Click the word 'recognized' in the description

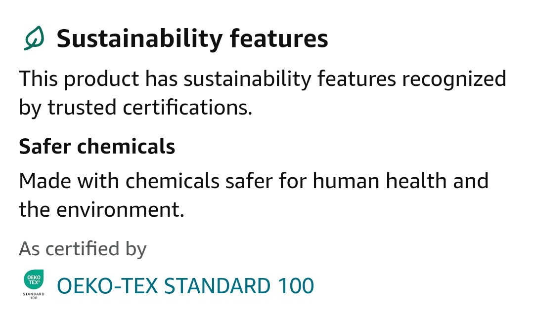[x=454, y=79]
